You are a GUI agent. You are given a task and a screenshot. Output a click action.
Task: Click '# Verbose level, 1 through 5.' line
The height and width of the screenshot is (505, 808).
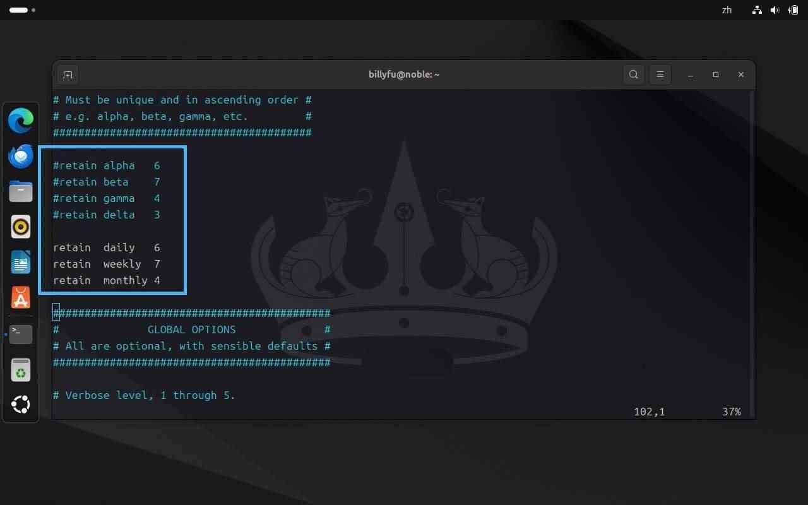144,395
